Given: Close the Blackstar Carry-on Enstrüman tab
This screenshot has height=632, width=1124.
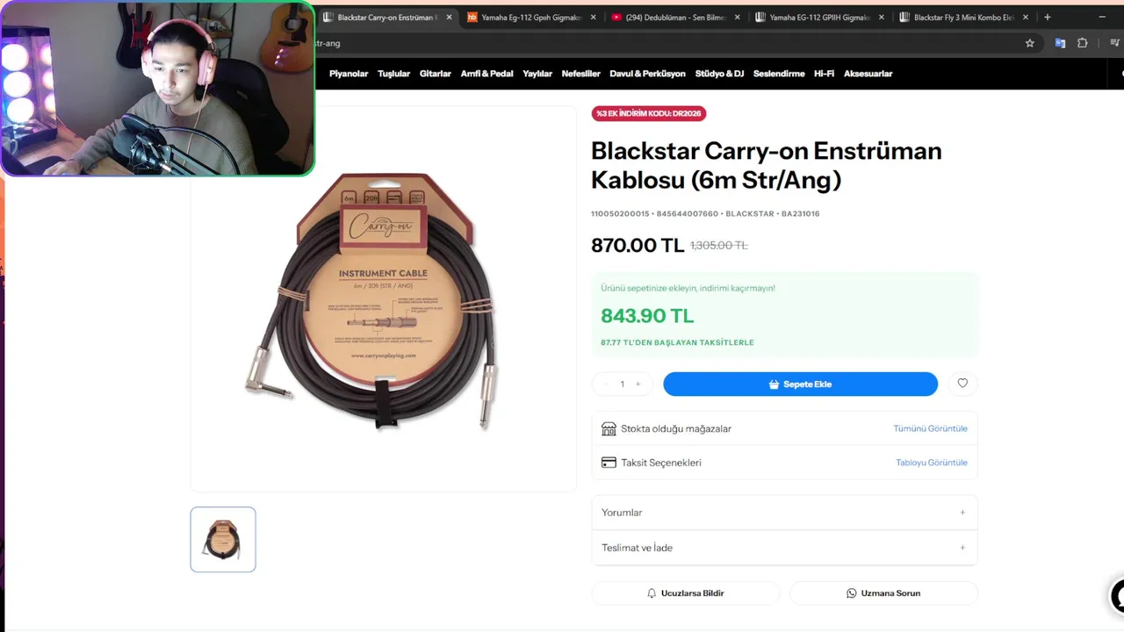Looking at the screenshot, I should pos(450,17).
